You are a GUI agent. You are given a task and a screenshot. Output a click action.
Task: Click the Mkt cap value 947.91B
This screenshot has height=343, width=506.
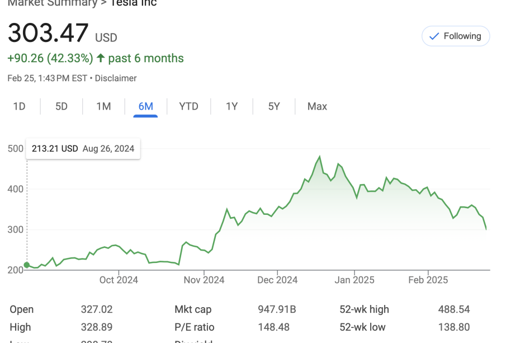click(x=277, y=309)
